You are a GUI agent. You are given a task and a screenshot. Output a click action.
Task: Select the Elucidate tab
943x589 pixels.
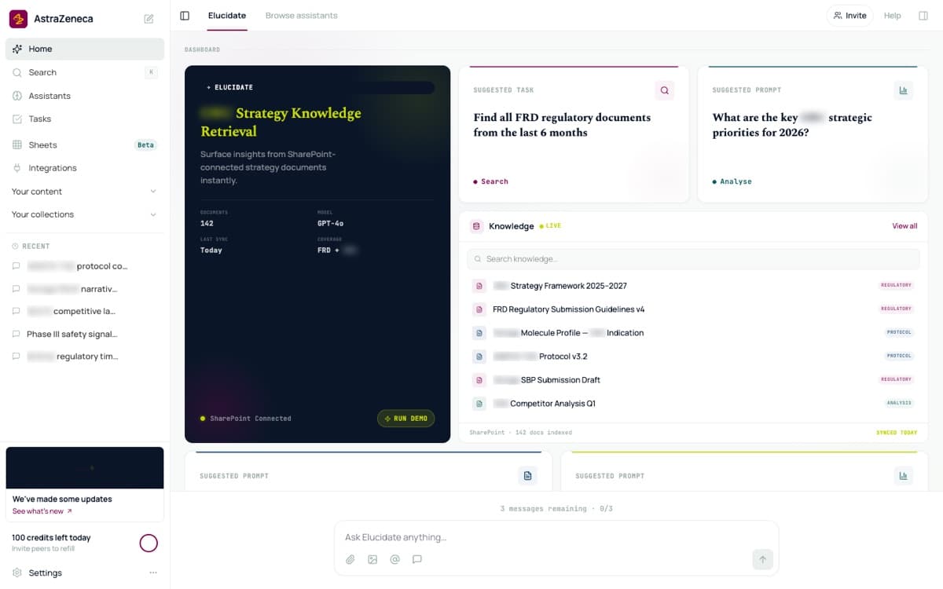pos(227,16)
